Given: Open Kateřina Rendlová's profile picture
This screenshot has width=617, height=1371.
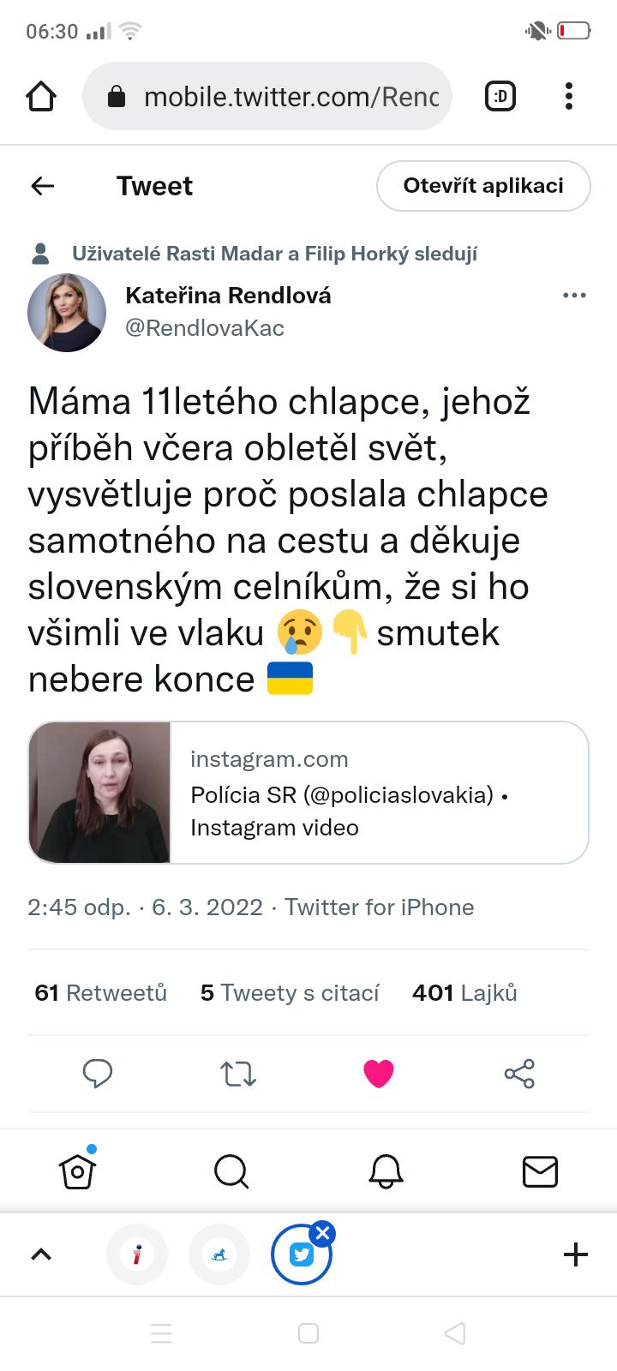Looking at the screenshot, I should (x=67, y=313).
